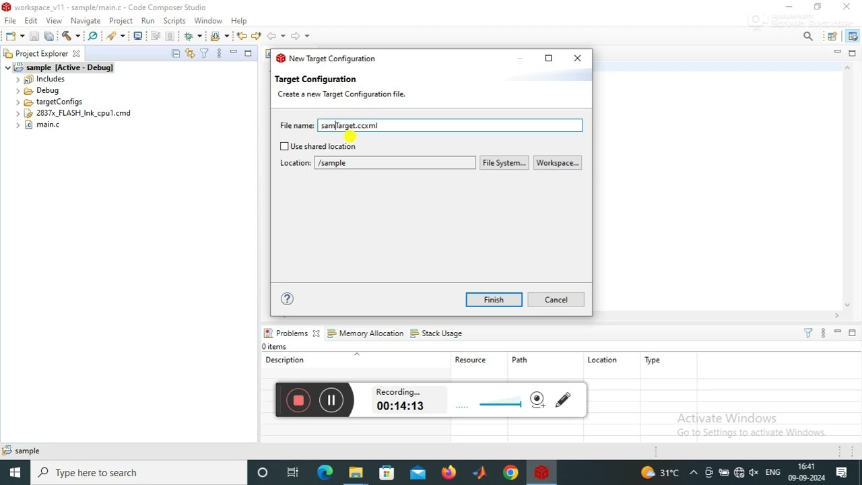Adjust the recorder volume slider
Viewport: 862px width, 485px height.
(x=500, y=404)
